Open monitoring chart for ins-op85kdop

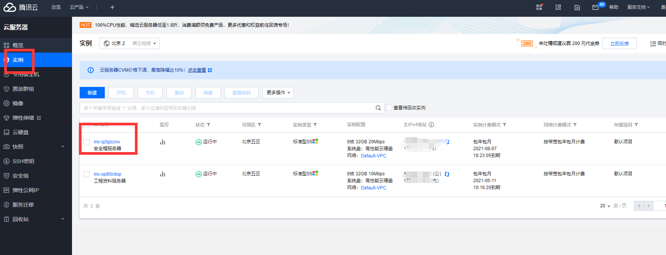point(163,174)
